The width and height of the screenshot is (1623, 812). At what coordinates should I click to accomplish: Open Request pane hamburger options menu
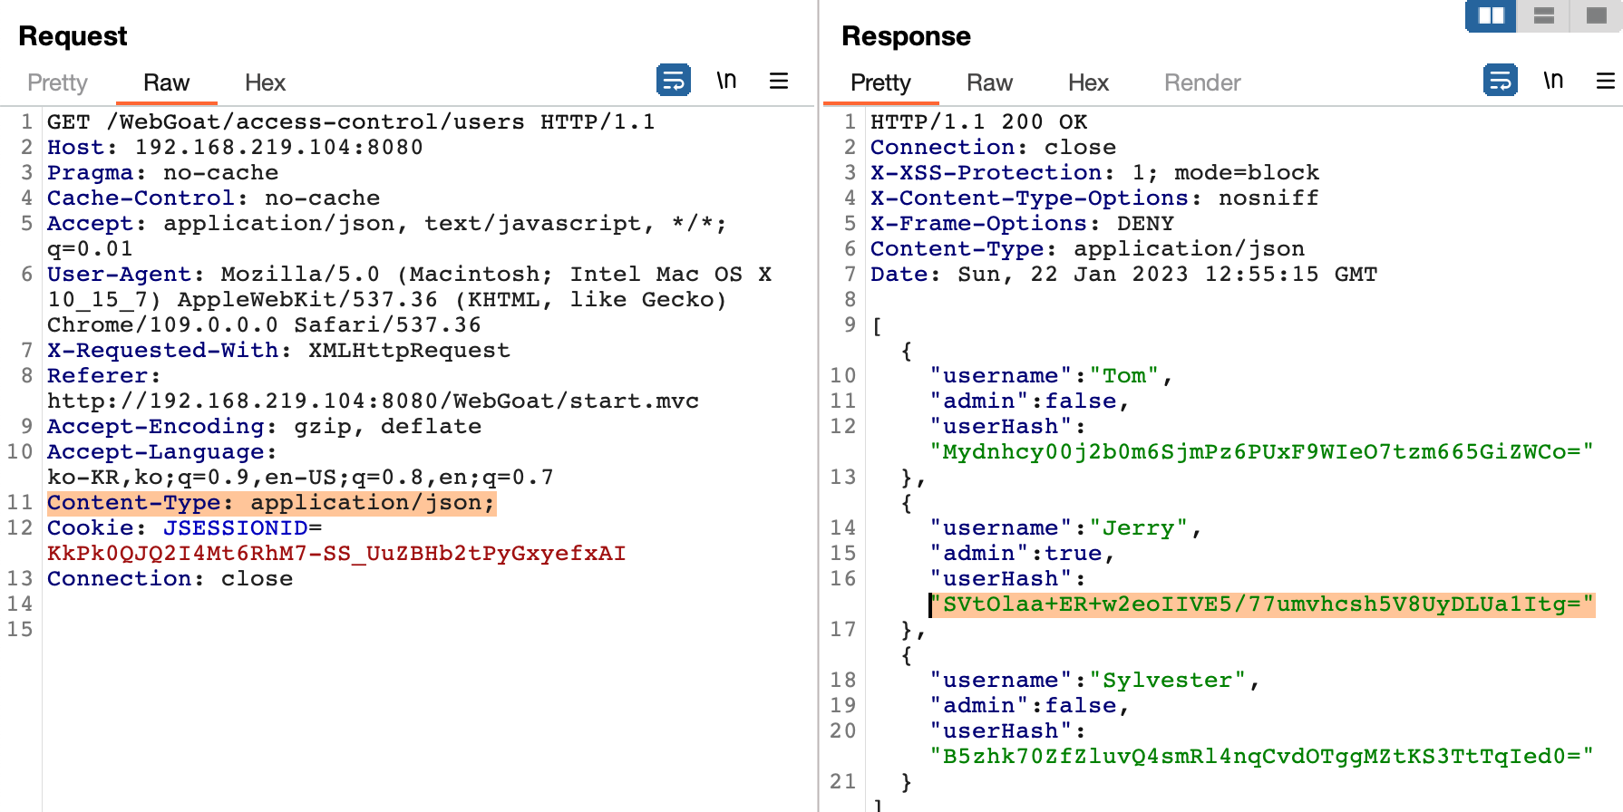pos(779,81)
